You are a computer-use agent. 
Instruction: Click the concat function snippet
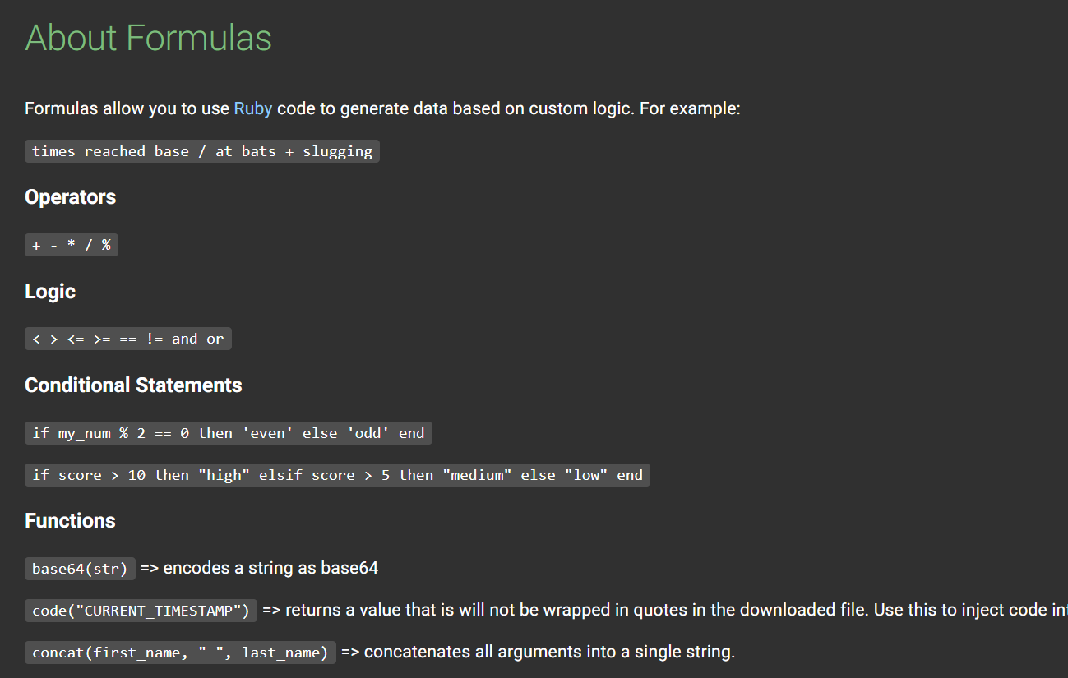(180, 653)
